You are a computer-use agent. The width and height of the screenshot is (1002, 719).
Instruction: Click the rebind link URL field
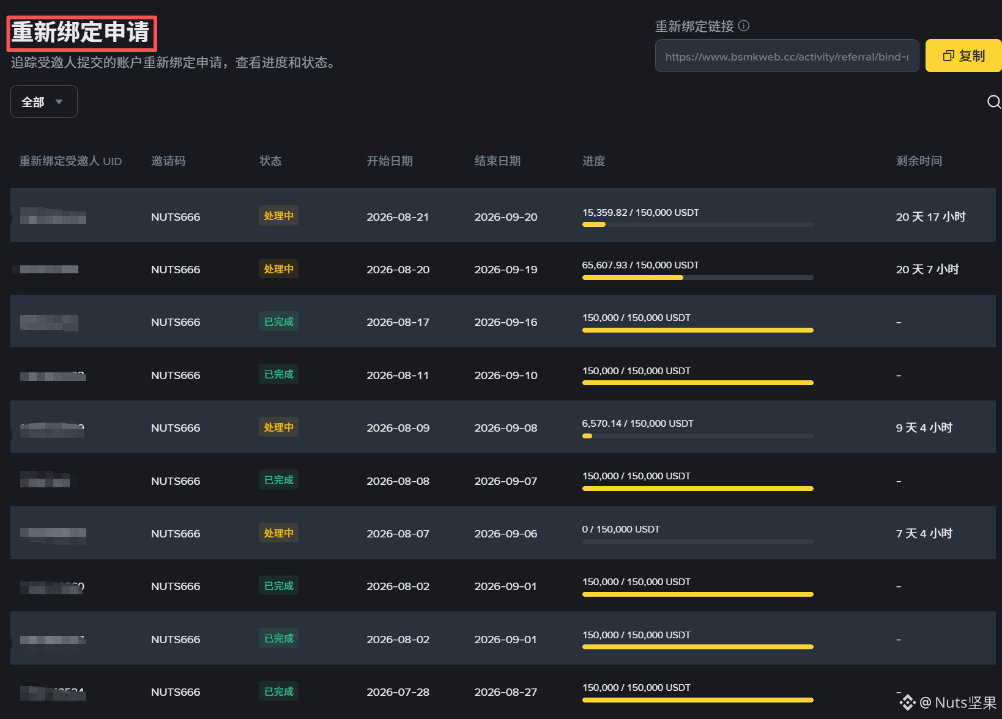787,56
